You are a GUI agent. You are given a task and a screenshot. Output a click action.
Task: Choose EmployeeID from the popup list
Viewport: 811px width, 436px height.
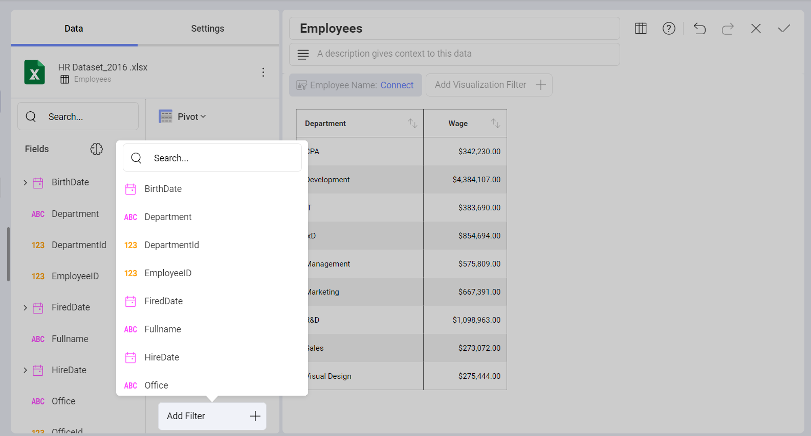tap(212, 273)
